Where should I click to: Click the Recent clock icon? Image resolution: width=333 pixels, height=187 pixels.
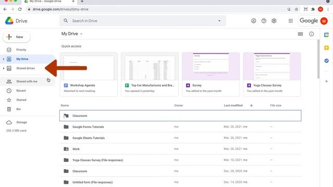(9, 90)
